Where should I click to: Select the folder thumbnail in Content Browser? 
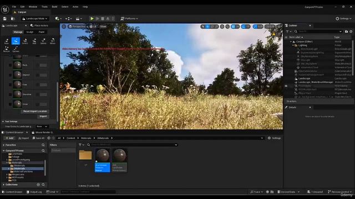[85, 155]
